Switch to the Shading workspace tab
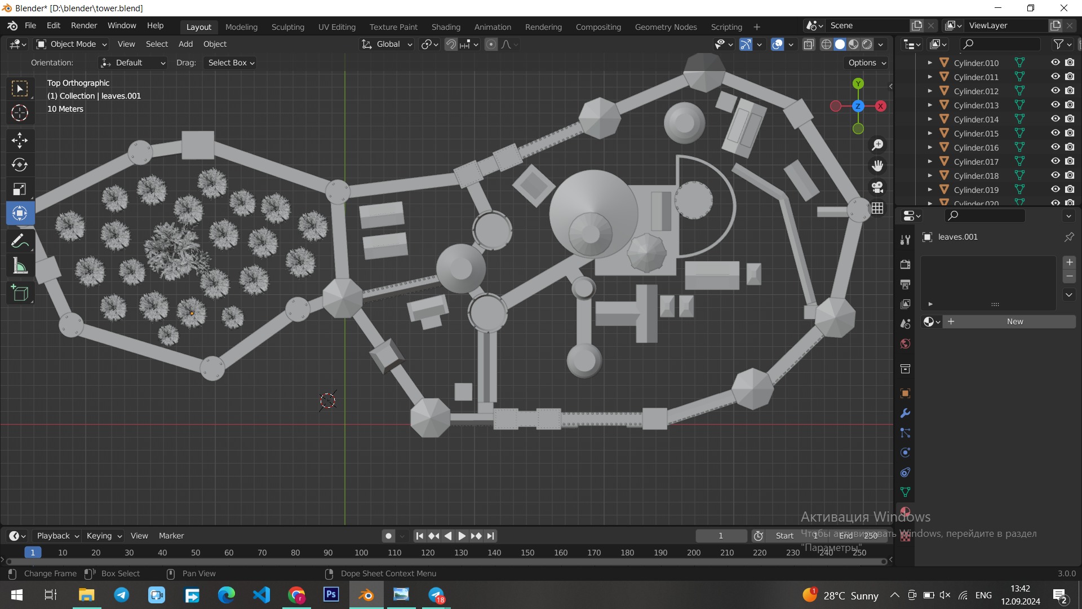 click(x=446, y=27)
